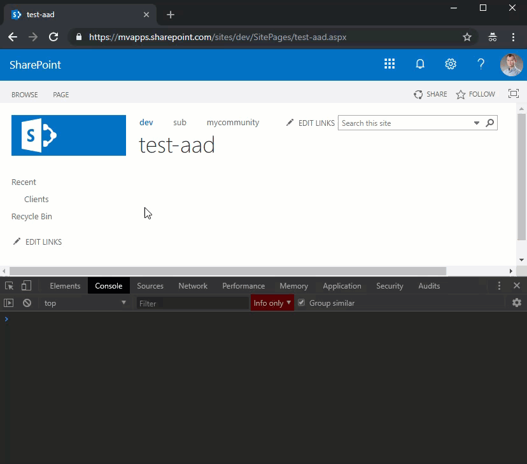Open the Sources DevTools tab
The height and width of the screenshot is (464, 527).
tap(150, 286)
